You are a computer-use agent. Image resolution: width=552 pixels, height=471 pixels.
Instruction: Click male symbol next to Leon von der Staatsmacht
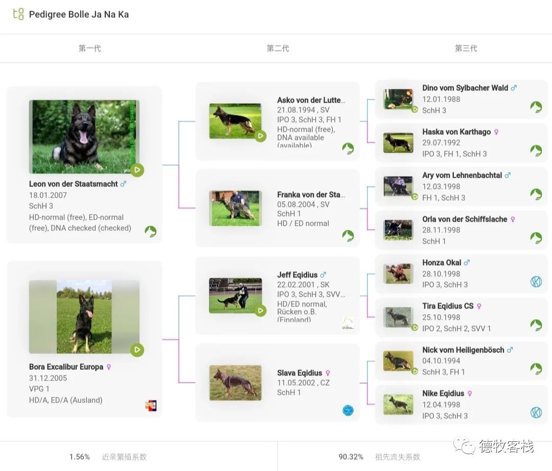pyautogui.click(x=123, y=183)
